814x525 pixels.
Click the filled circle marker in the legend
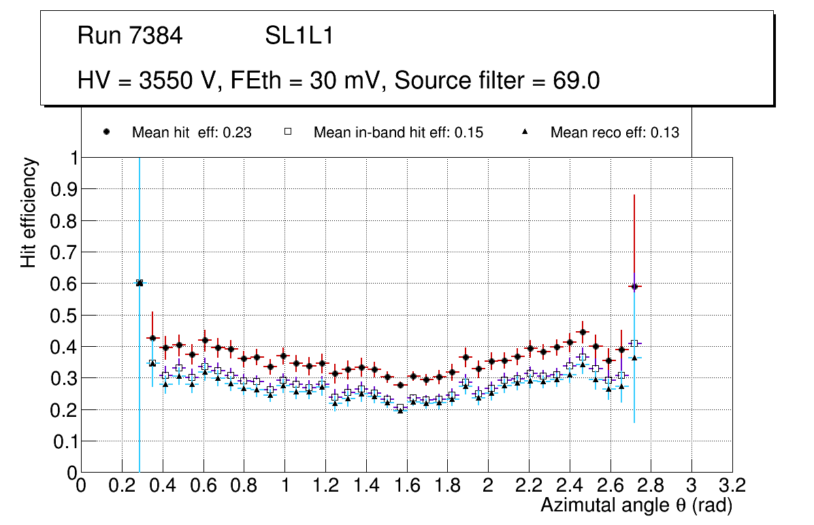coord(106,133)
